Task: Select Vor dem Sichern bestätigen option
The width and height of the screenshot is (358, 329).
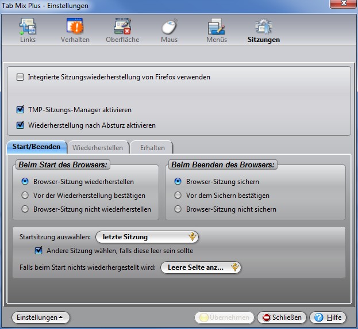Action: 178,196
